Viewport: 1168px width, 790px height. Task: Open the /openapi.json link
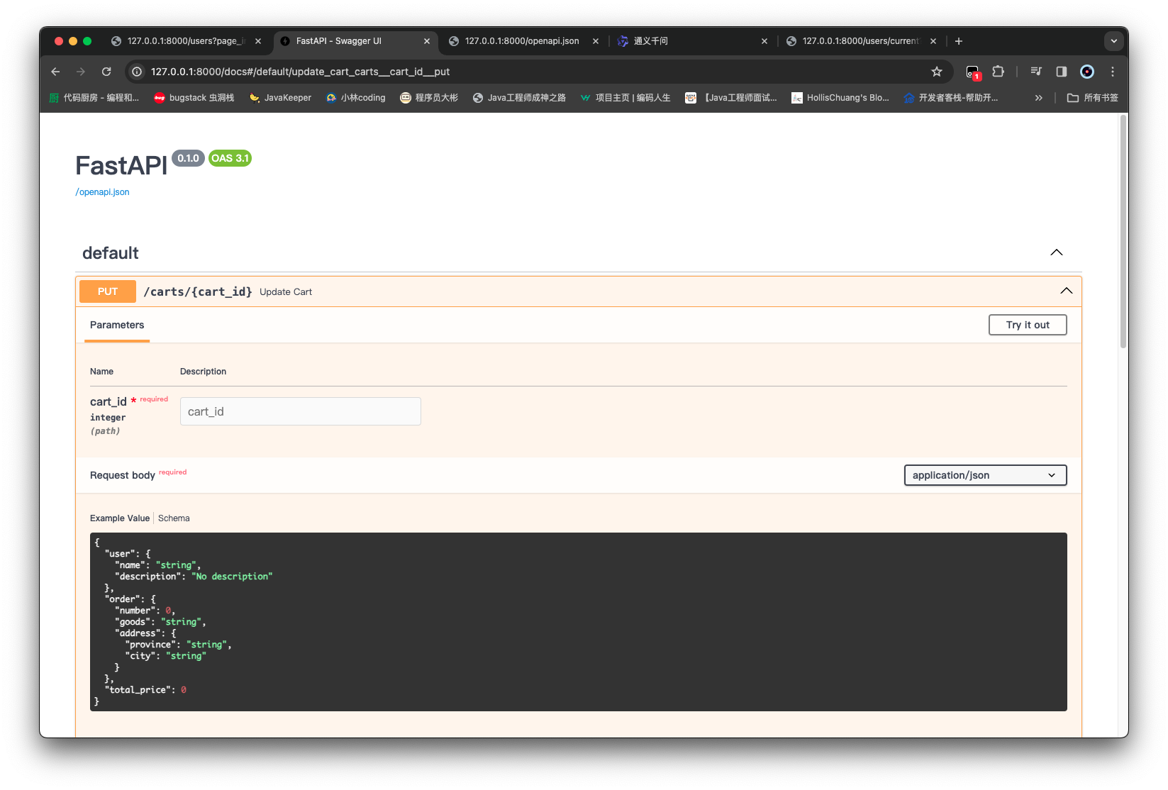tap(103, 192)
